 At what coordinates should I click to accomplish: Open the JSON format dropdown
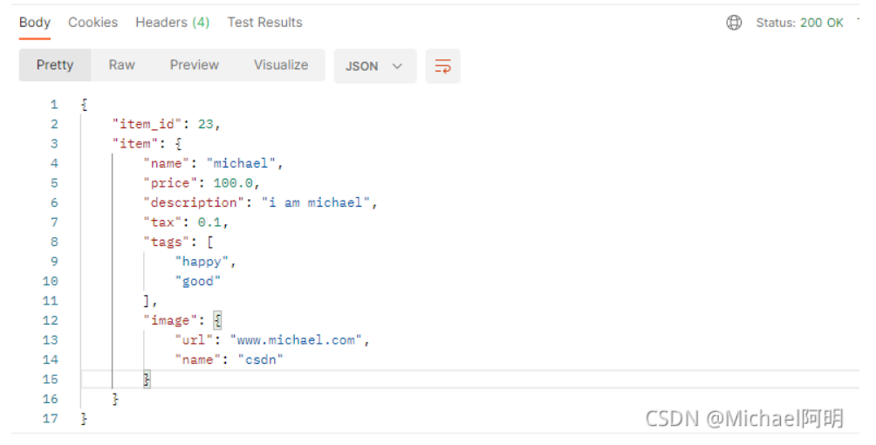[x=373, y=66]
